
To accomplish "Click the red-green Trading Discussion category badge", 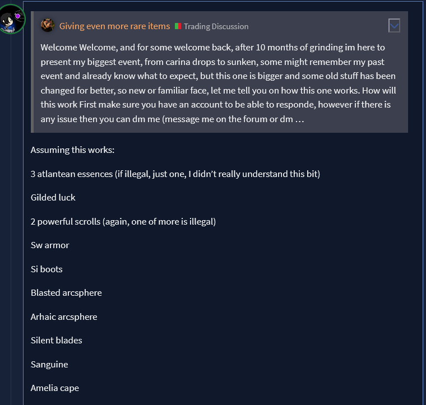I will click(178, 26).
